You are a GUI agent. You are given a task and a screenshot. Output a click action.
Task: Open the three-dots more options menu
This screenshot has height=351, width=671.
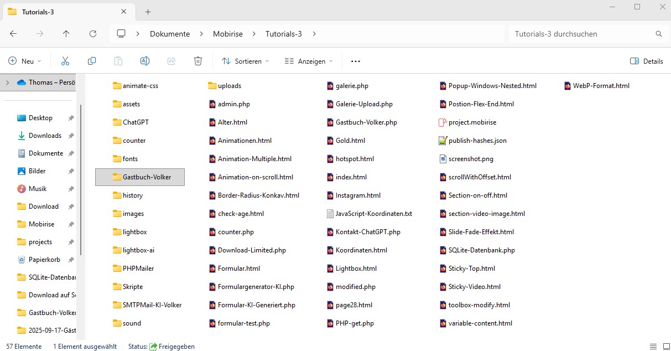pyautogui.click(x=356, y=61)
